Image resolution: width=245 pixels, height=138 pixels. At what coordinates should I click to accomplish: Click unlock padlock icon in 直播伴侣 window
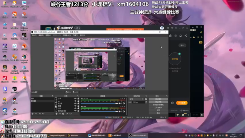click(170, 36)
